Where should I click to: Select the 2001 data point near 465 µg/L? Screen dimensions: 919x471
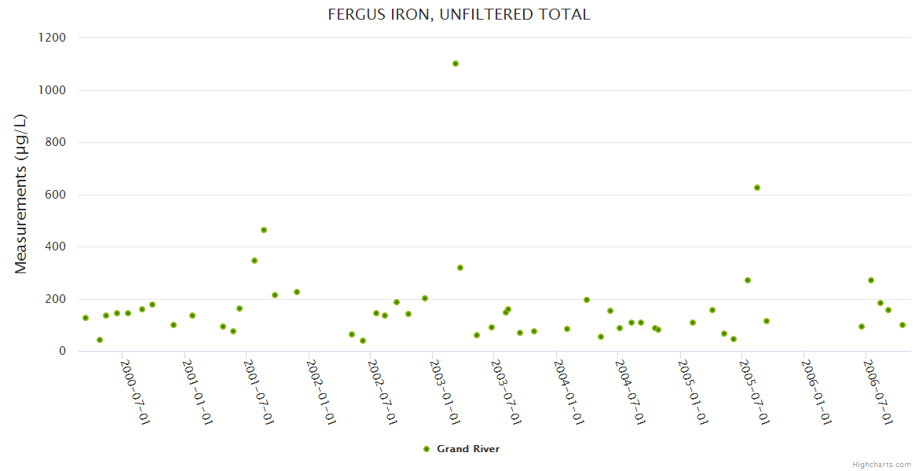[264, 230]
